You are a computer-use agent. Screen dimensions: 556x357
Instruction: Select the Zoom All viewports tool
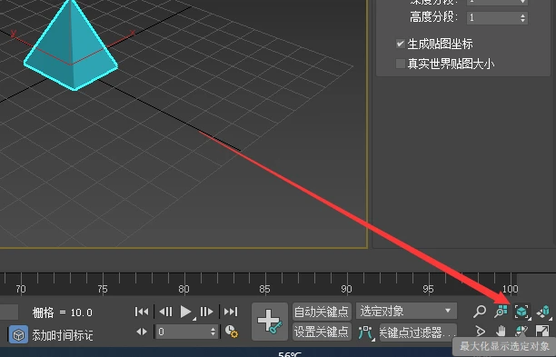coord(501,312)
